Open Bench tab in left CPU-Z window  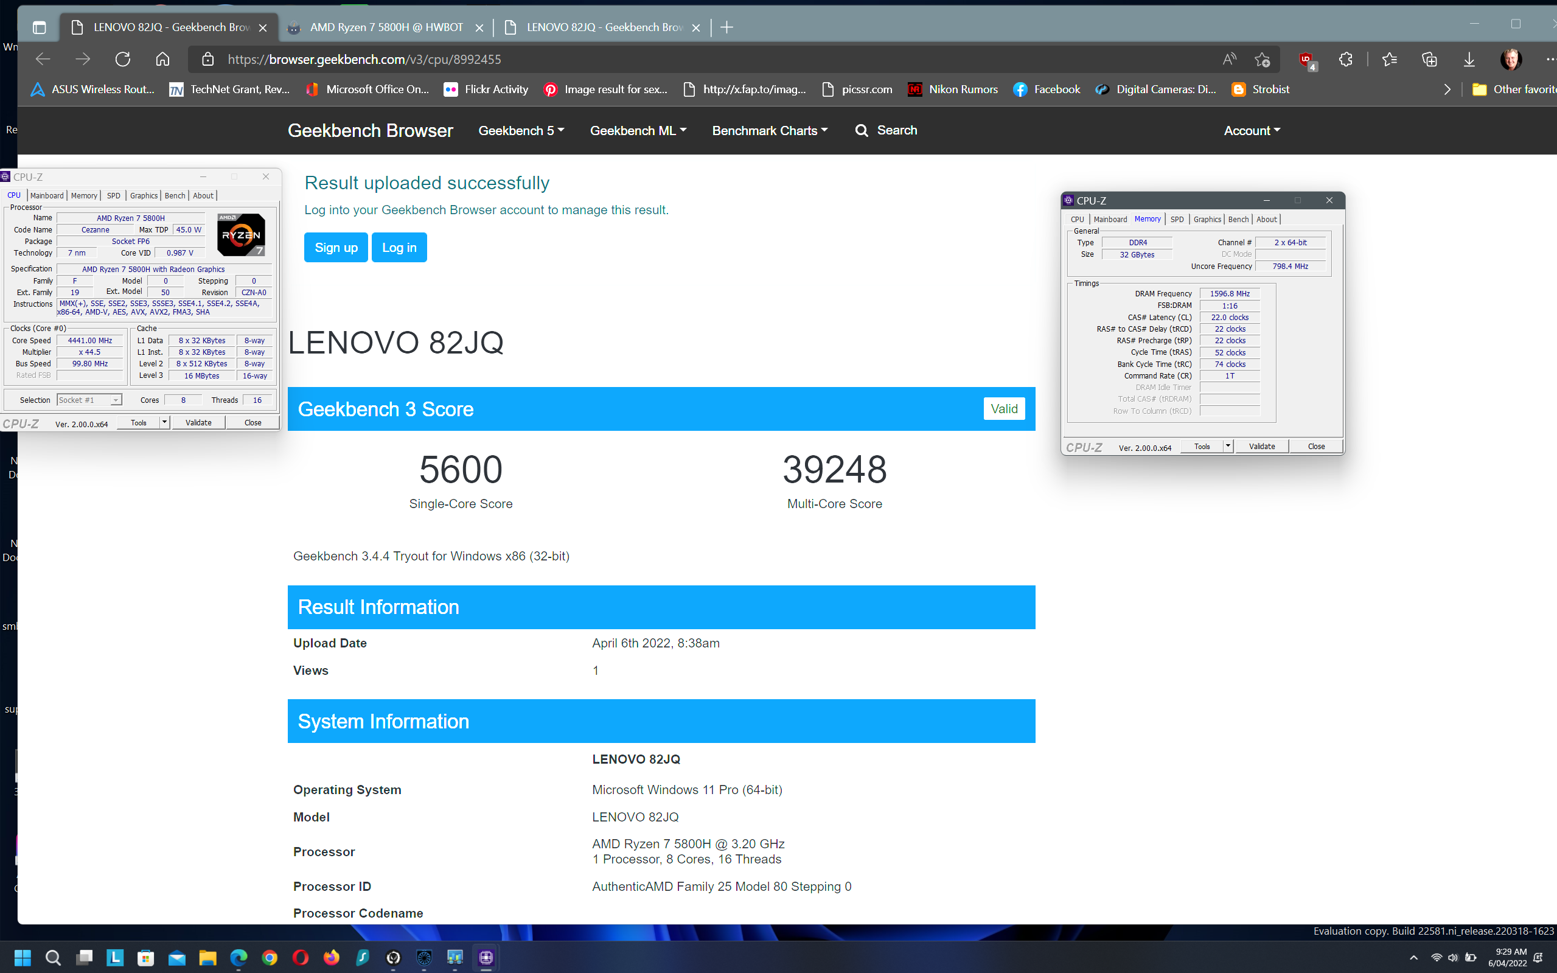click(x=175, y=195)
